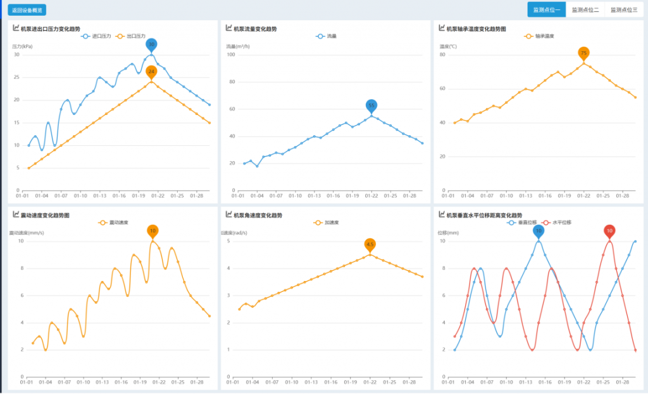Select the 监测点位一 tab
Viewport: 648px width, 396px height.
(x=547, y=9)
